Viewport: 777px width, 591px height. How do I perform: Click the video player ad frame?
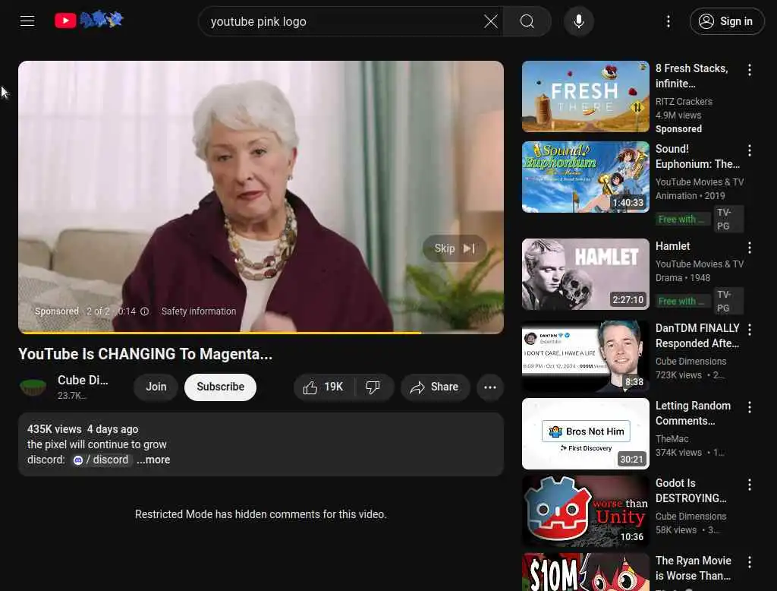tap(261, 197)
